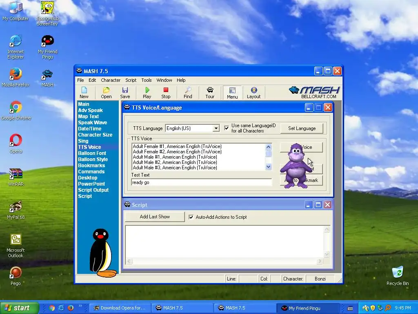Open Bookmarks sidebar item
The height and width of the screenshot is (314, 418).
click(x=91, y=166)
